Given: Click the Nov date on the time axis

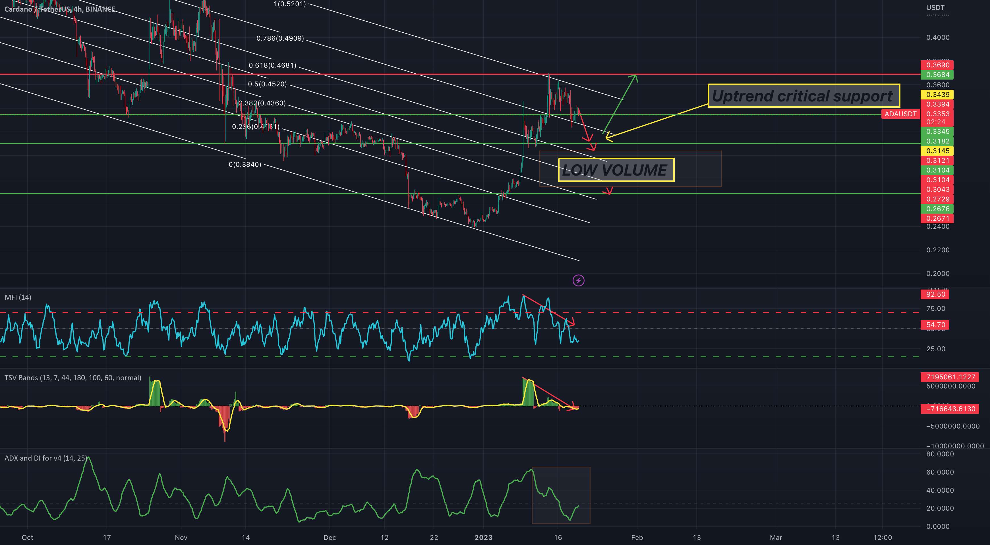Looking at the screenshot, I should tap(181, 538).
